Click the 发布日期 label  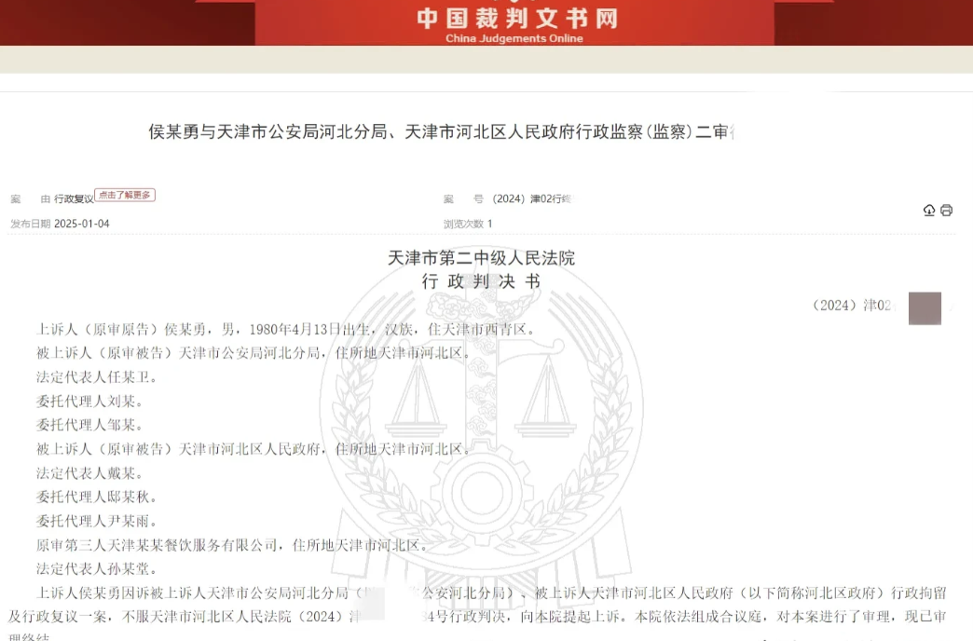click(31, 224)
